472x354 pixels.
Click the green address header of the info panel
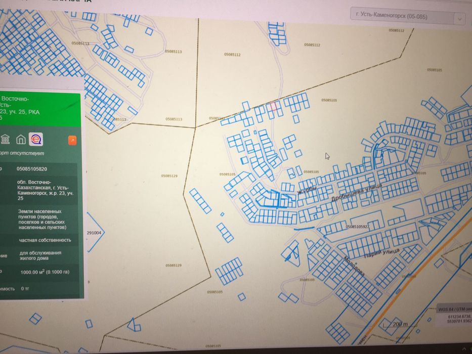[40, 110]
